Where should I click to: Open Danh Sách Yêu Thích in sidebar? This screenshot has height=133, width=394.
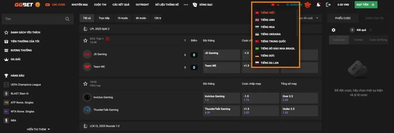(25, 32)
